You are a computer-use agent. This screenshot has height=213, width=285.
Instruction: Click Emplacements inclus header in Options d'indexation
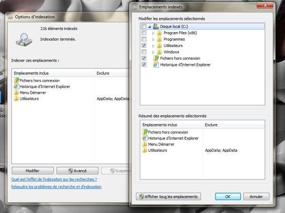tap(53, 73)
